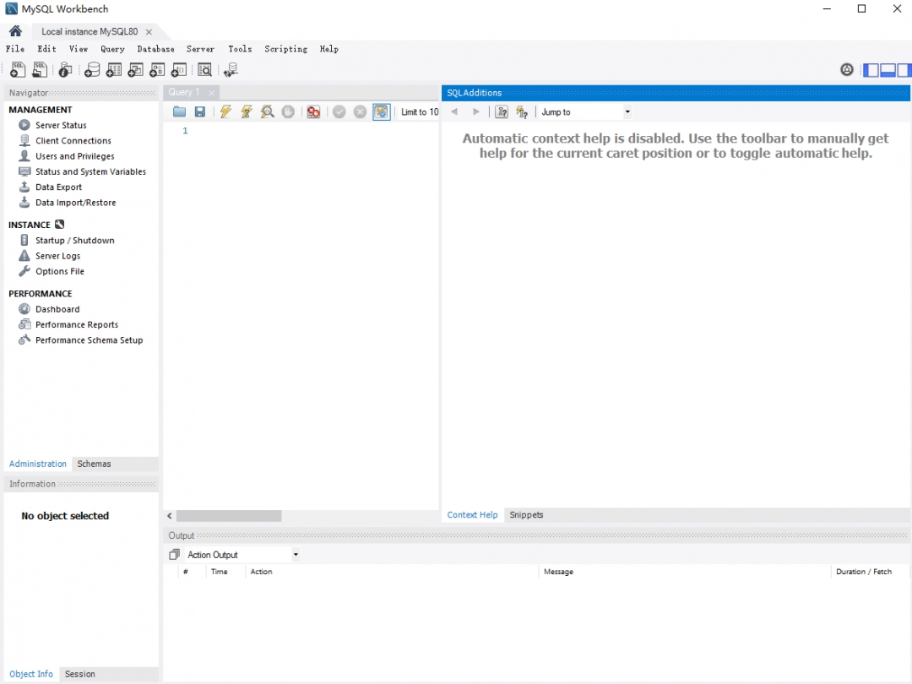Viewport: 912px width, 684px height.
Task: Click the explain query magnifier icon
Action: tap(267, 112)
